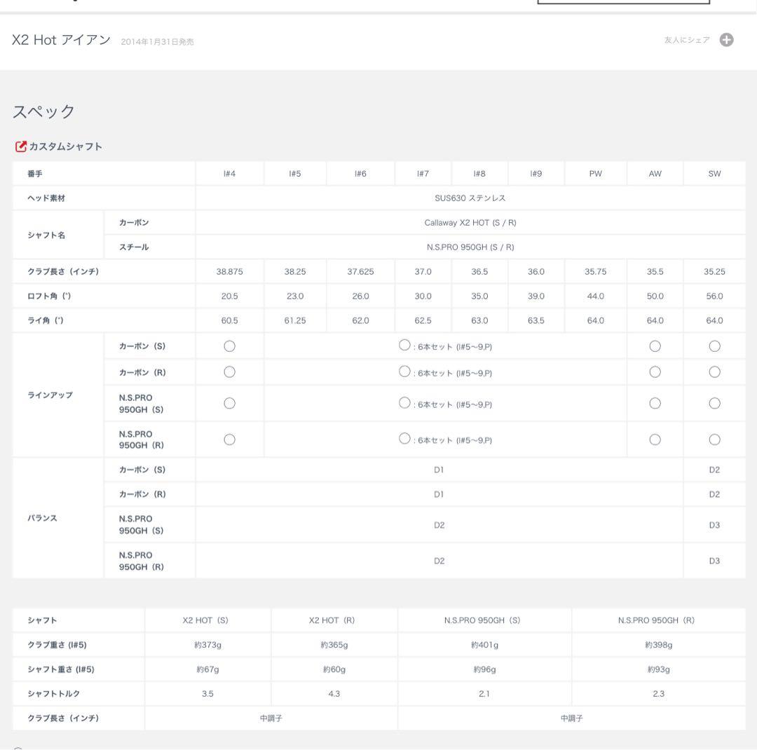Click the external-link icon before カスタムシャフト
Viewport: 757px width, 750px height.
click(20, 146)
